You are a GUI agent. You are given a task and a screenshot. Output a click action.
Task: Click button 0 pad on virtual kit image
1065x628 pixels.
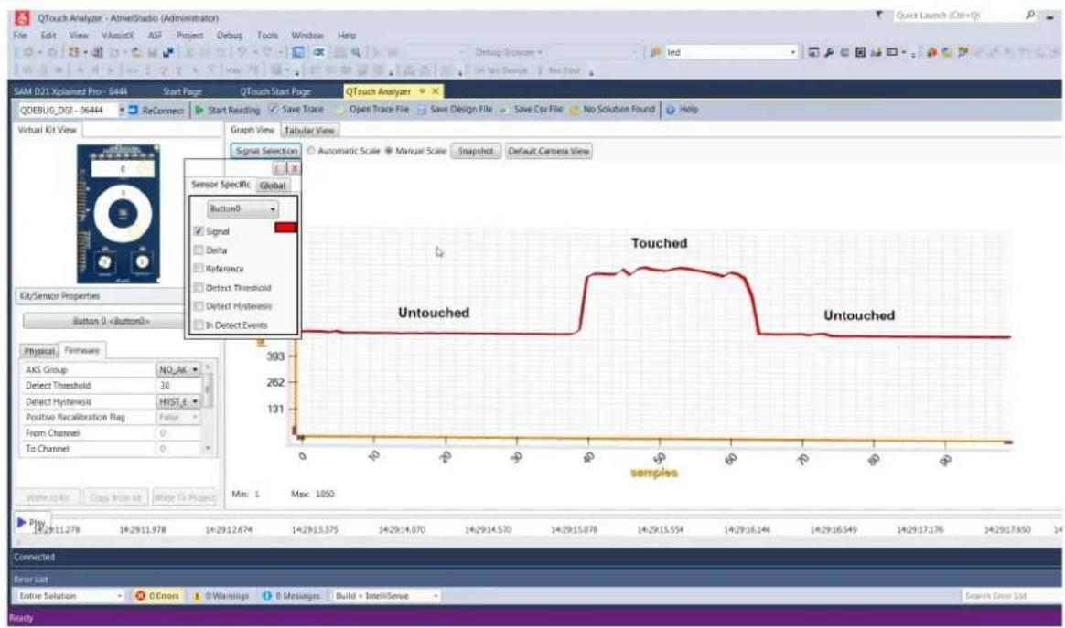[x=104, y=261]
